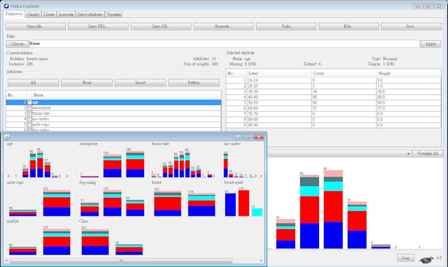
Task: Invert the attribute selection
Action: [140, 83]
